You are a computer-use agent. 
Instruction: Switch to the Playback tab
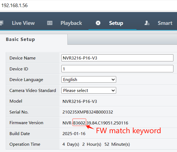pyautogui.click(x=71, y=23)
